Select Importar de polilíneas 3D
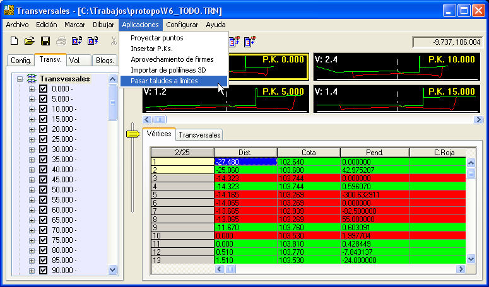Viewport: 489px width, 287px height. point(174,70)
